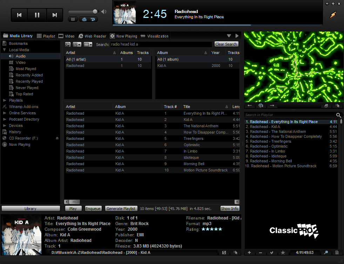This screenshot has width=344, height=264.
Task: Mute audio via the speaker icon
Action: tap(104, 12)
